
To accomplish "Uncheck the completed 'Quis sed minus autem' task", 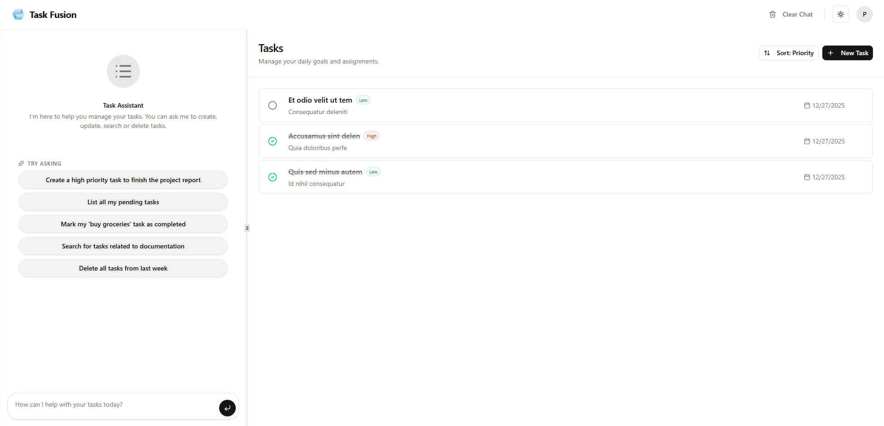I will [x=273, y=177].
